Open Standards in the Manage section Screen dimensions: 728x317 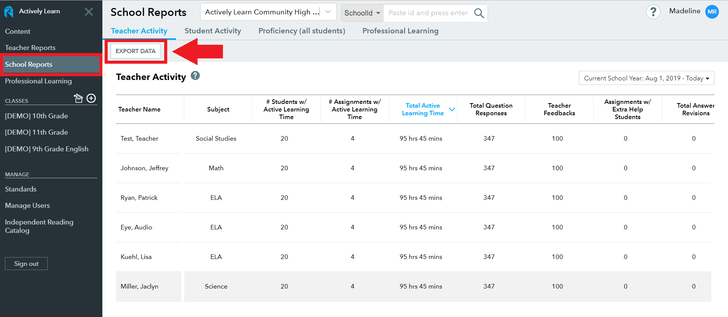(x=21, y=189)
